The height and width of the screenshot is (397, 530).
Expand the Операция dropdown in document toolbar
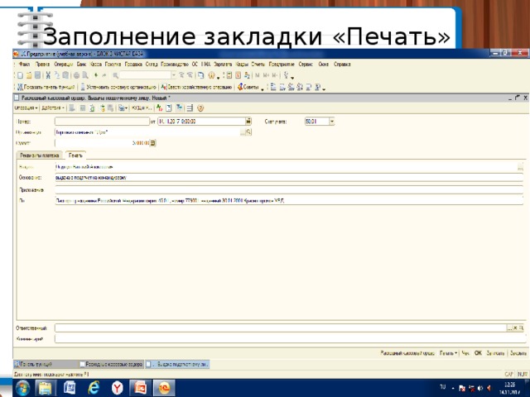tap(26, 108)
